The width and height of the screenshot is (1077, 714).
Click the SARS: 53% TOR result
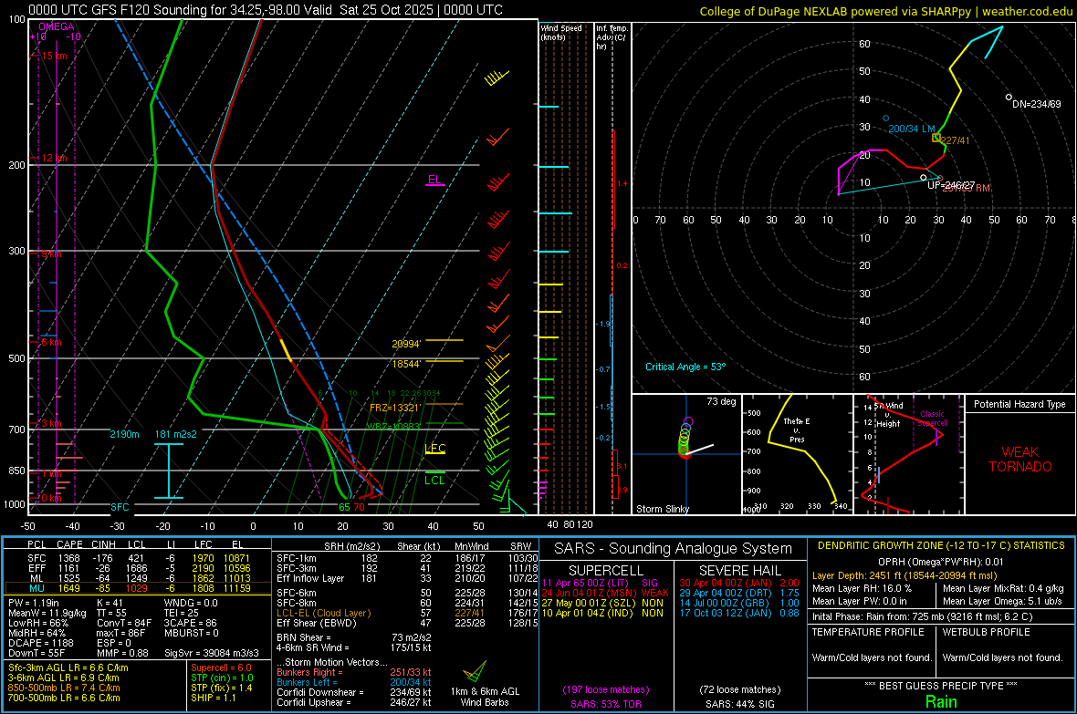(x=605, y=704)
